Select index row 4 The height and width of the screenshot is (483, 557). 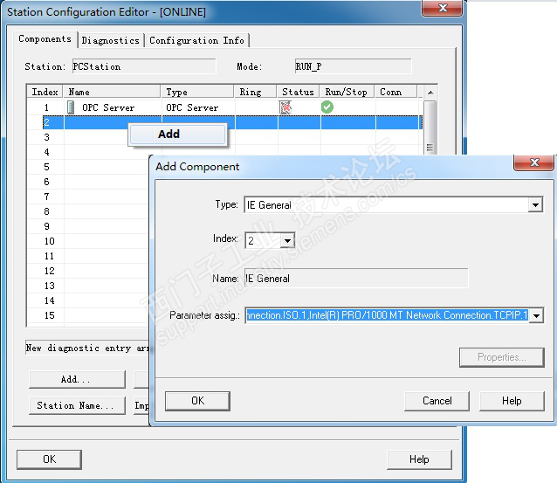[46, 152]
